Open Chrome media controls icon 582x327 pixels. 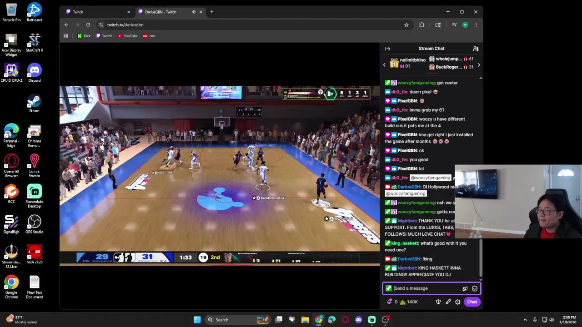coord(454,25)
